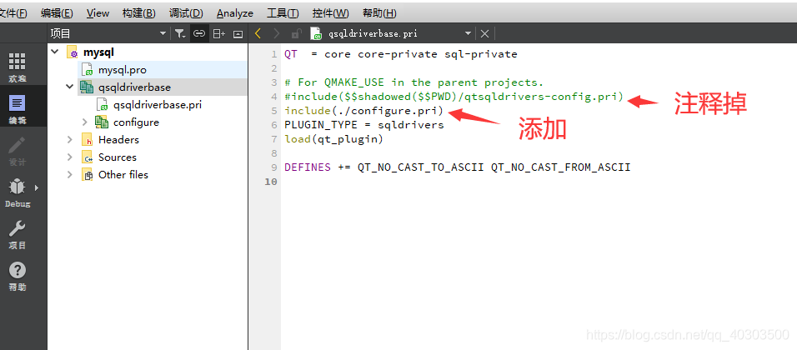
Task: Expand the Debug mode side arrow
Action: click(36, 187)
